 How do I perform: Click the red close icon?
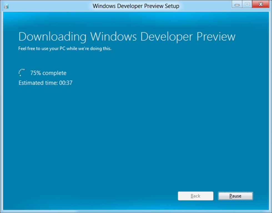tap(260, 4)
